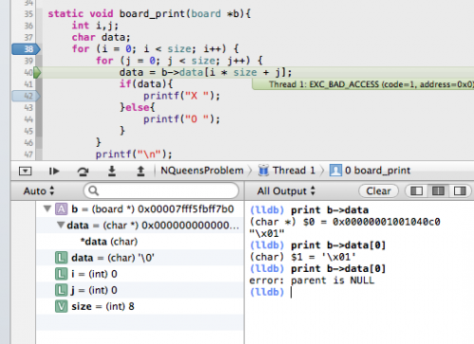Collapse the b board pointer variable
The height and width of the screenshot is (344, 474).
47,208
